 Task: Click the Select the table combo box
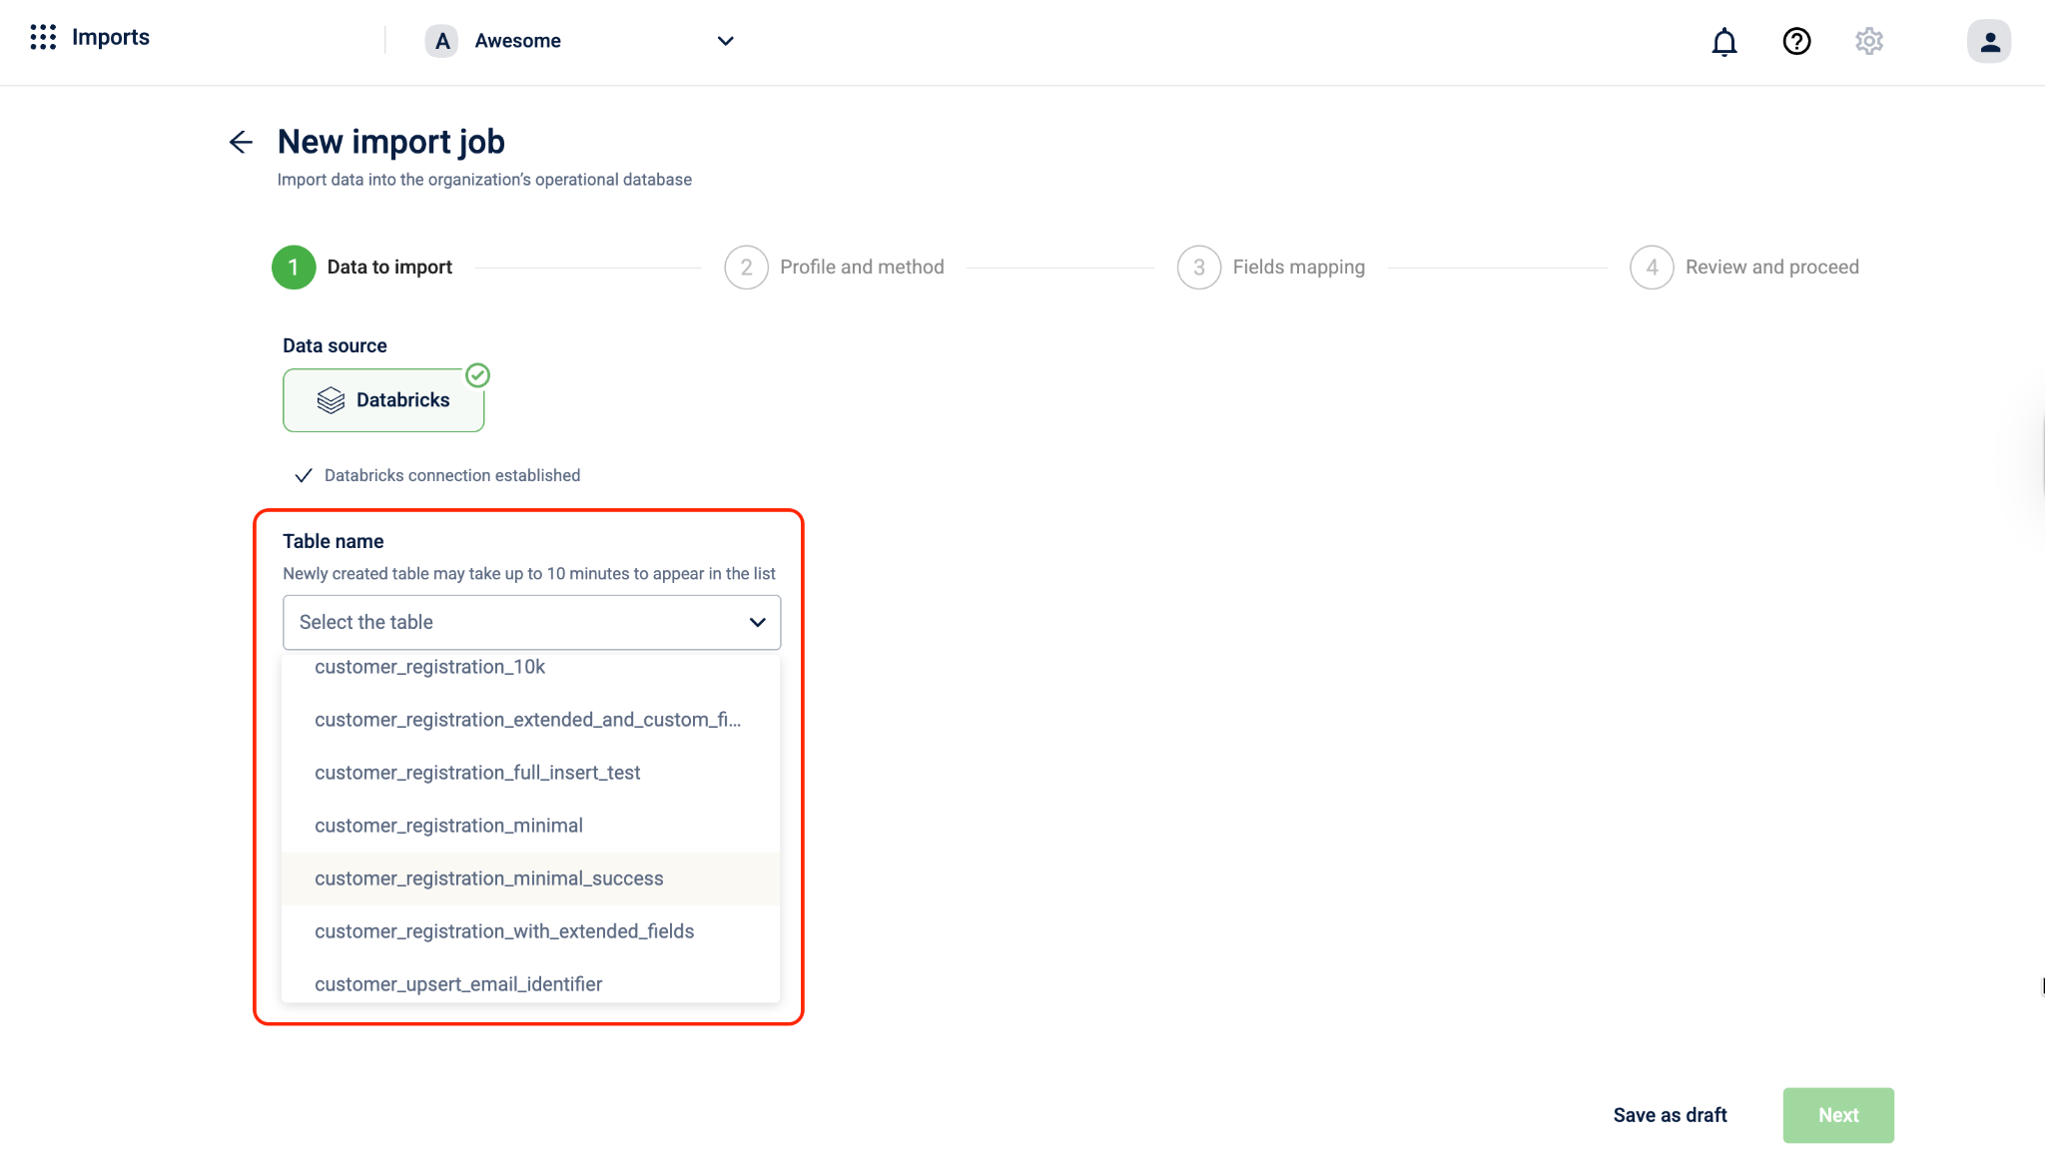coord(519,623)
